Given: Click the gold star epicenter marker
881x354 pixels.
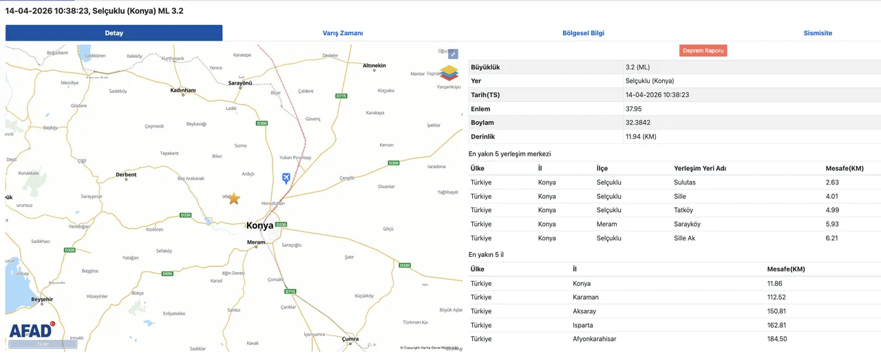Looking at the screenshot, I should [234, 198].
